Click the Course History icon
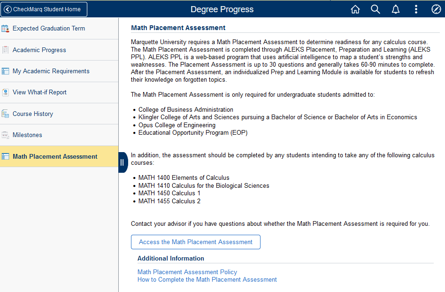The image size is (445, 292). [6, 114]
